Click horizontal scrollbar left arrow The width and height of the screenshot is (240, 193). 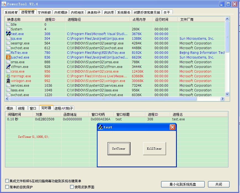7,99
